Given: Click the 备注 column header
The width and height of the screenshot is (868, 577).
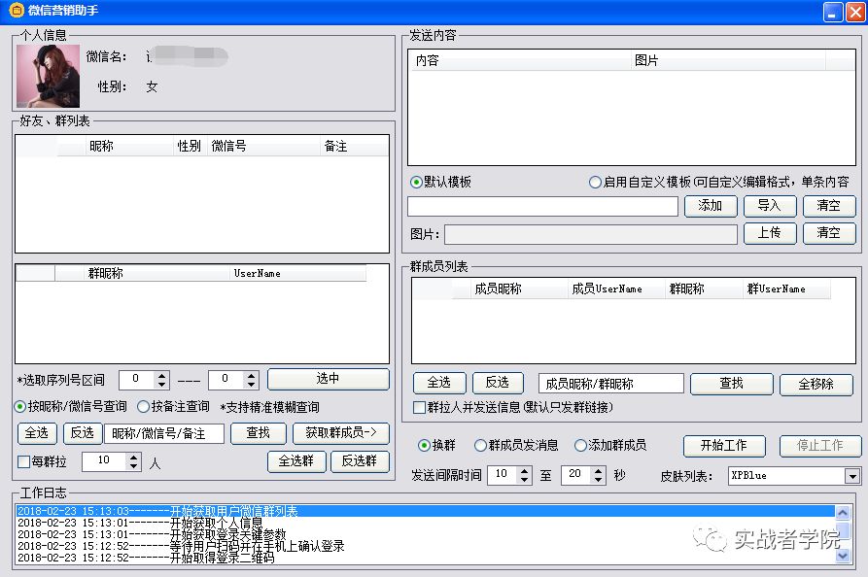Looking at the screenshot, I should click(354, 146).
